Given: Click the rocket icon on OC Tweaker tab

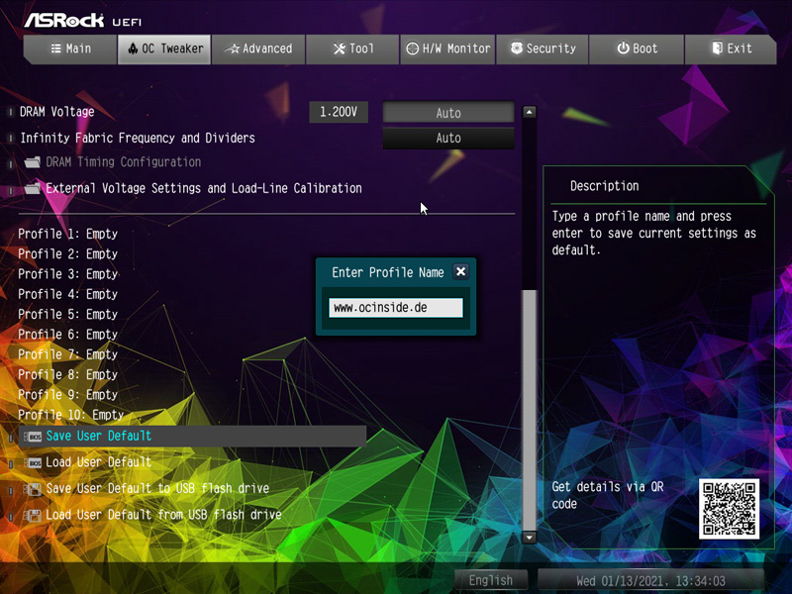Looking at the screenshot, I should click(133, 49).
